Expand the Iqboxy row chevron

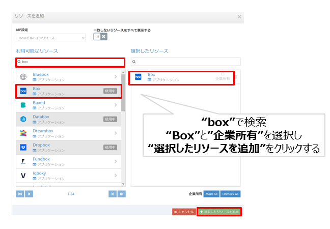point(116,176)
